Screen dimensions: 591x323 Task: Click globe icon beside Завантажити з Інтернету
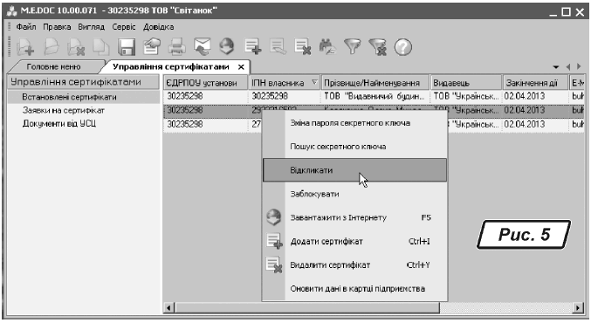[273, 217]
